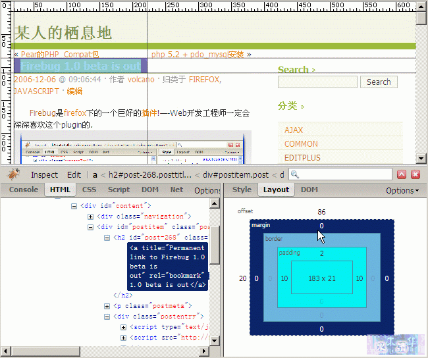Expand the script type="text/j node
This screenshot has width=428, height=358.
[x=123, y=327]
